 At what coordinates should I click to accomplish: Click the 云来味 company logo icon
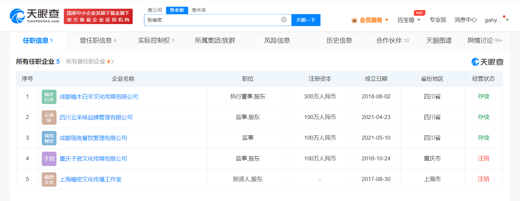coord(49,117)
